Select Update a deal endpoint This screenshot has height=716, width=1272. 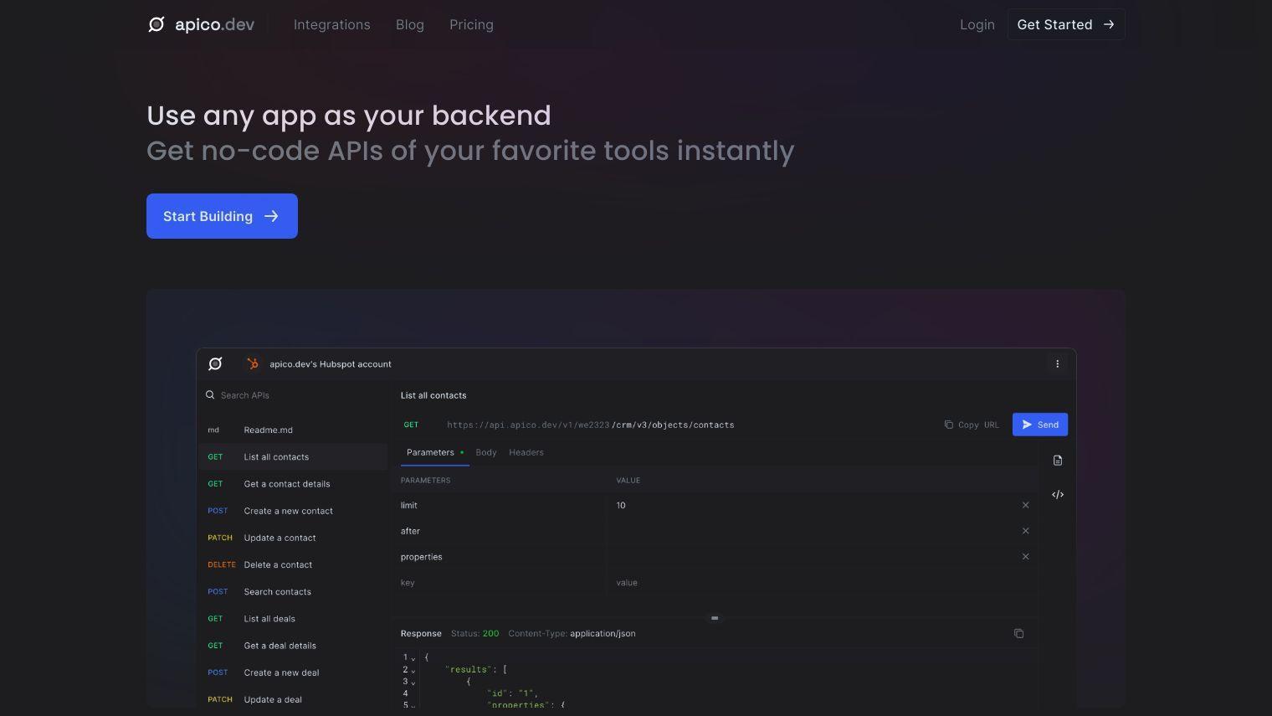(x=293, y=699)
